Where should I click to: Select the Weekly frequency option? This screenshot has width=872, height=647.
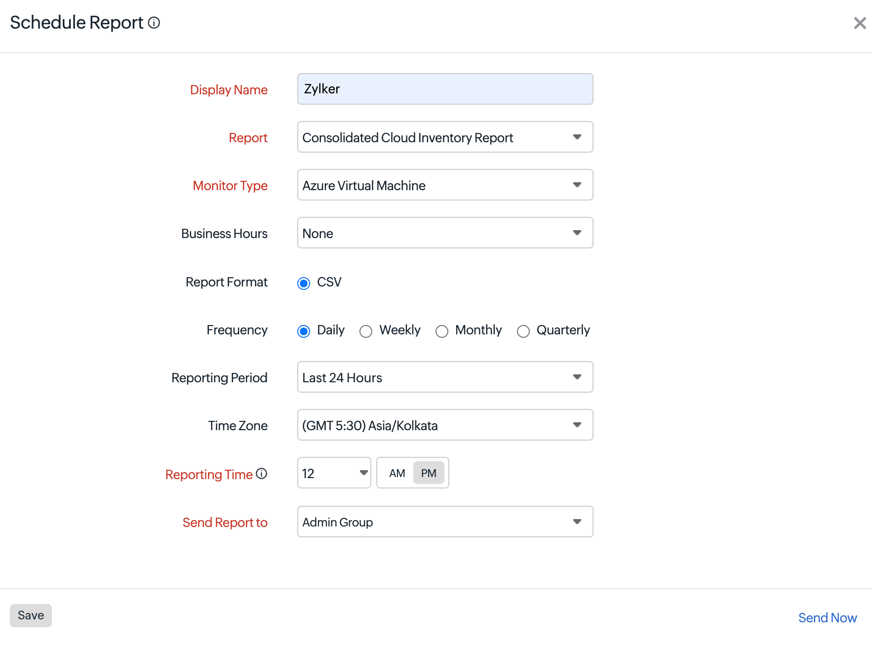[x=365, y=331]
